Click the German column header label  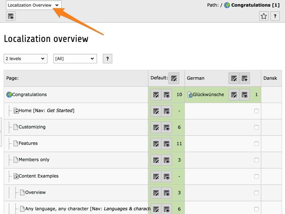pyautogui.click(x=196, y=78)
